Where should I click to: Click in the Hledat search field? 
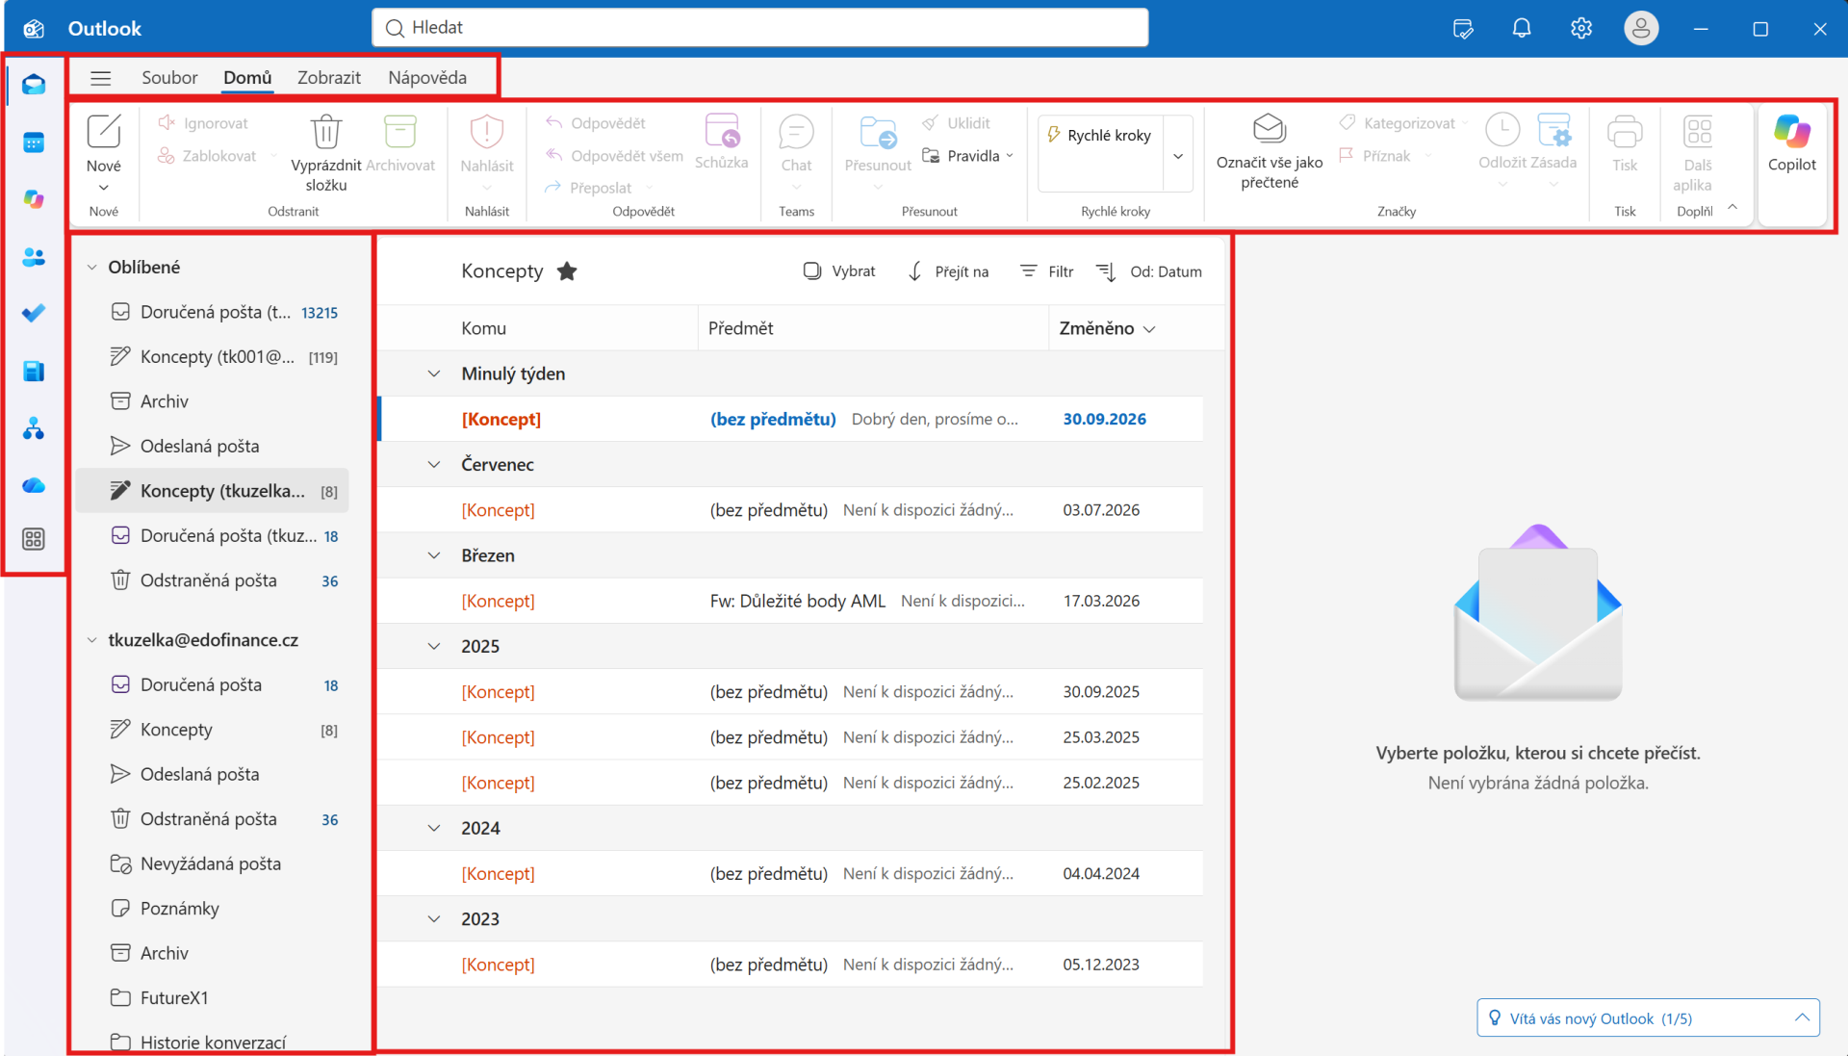pyautogui.click(x=760, y=28)
